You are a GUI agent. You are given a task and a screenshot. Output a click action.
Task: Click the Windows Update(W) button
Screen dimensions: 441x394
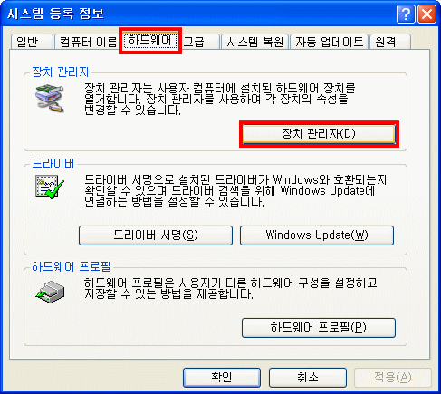(x=317, y=235)
